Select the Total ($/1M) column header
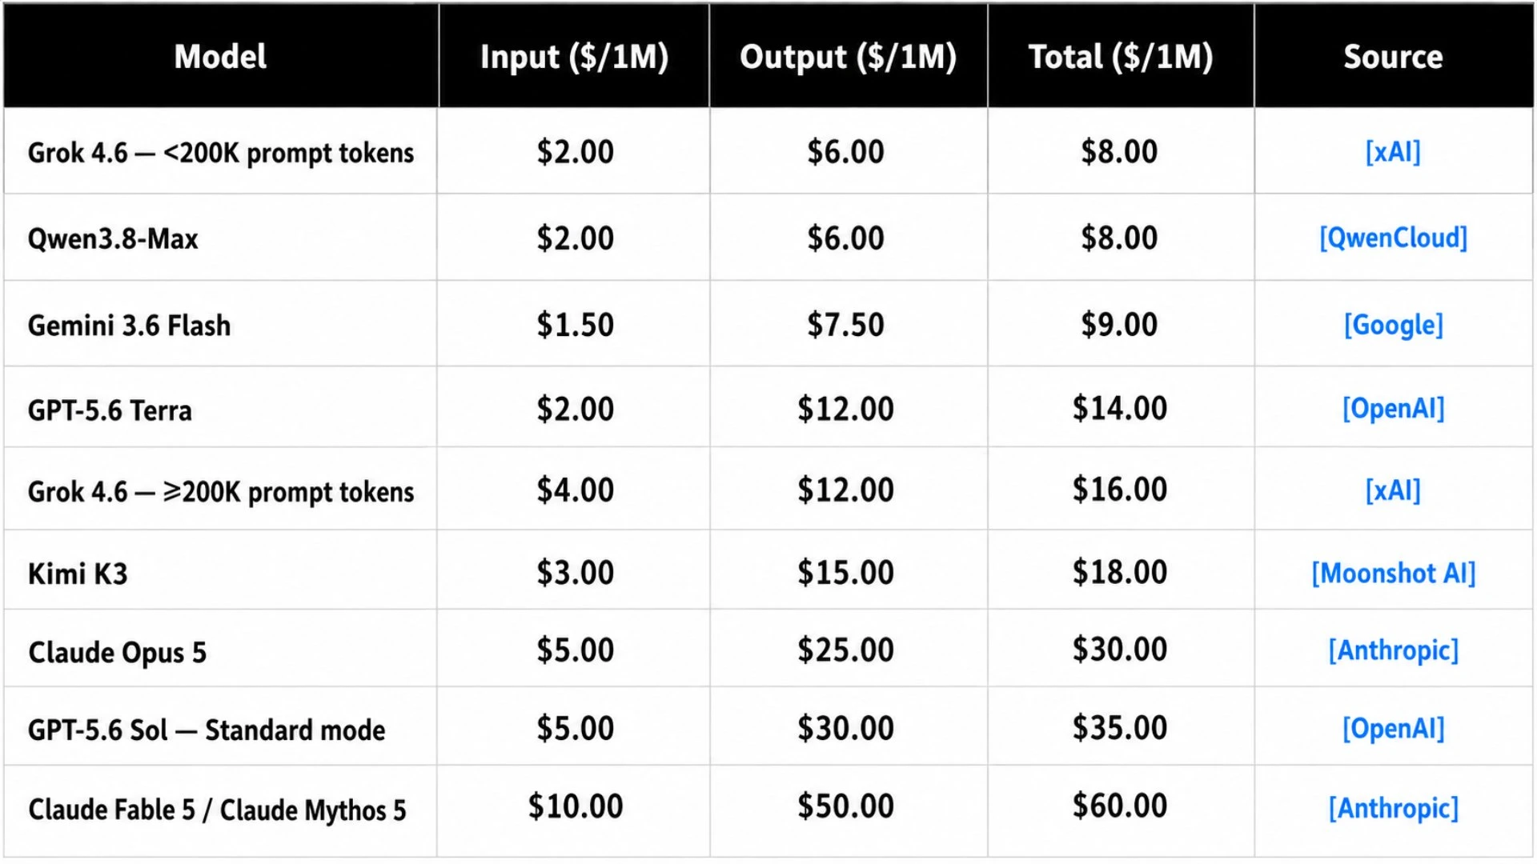 click(x=1121, y=57)
